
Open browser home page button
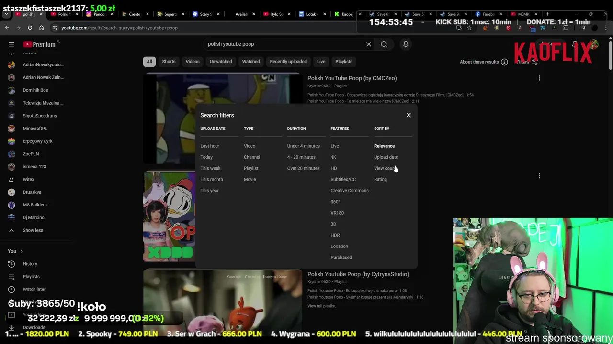tap(41, 28)
